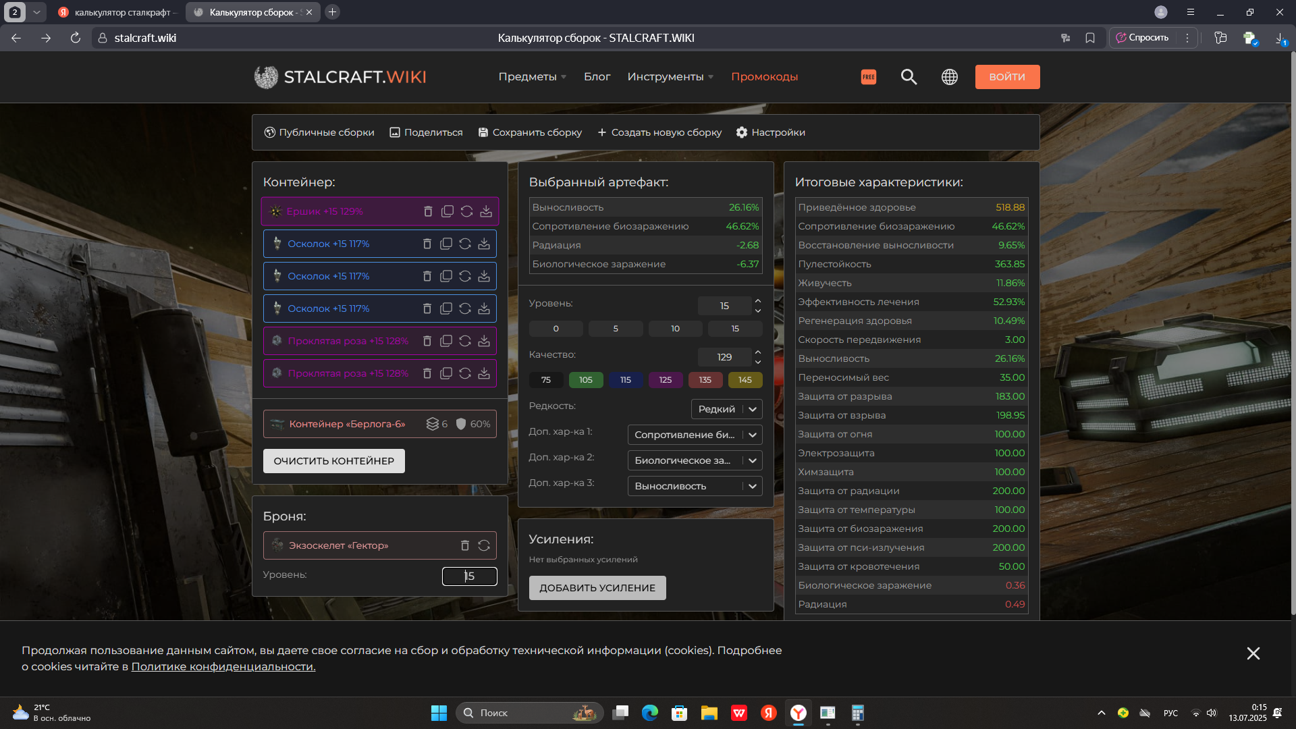Open the Политике конфиденциальности link
Screen dimensions: 1296x729
[223, 667]
